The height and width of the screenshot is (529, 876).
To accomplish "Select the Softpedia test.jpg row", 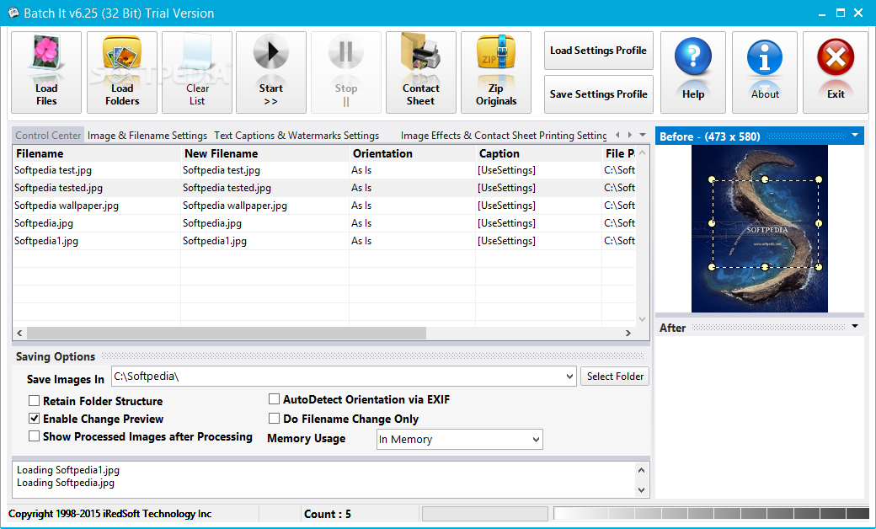I will pyautogui.click(x=324, y=170).
